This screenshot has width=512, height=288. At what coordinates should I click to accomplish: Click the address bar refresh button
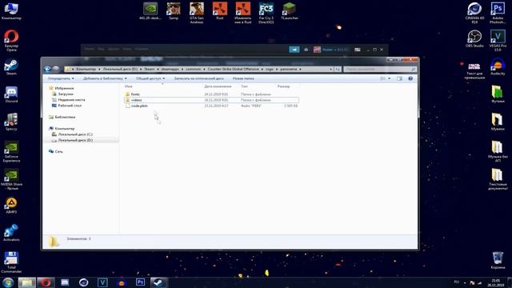pos(338,70)
